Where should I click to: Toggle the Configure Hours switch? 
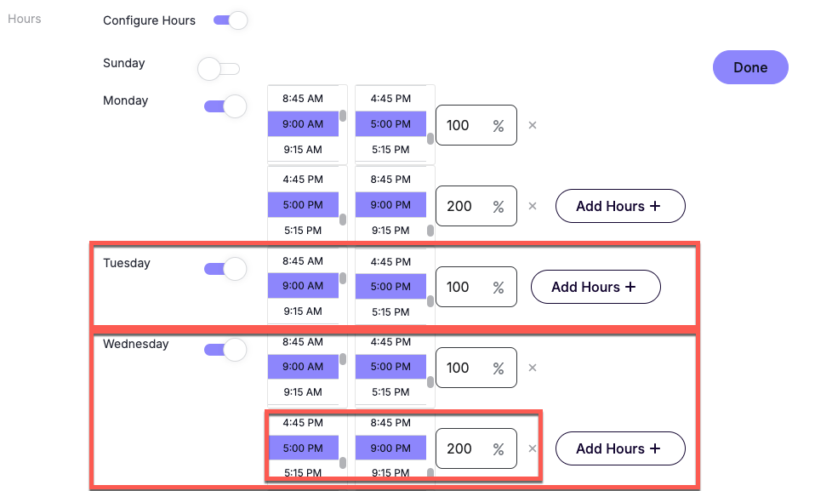click(231, 20)
